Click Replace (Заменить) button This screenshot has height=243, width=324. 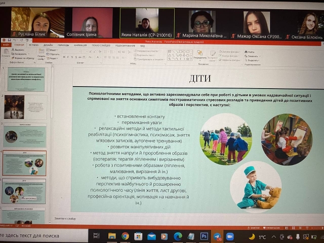pos(252,56)
